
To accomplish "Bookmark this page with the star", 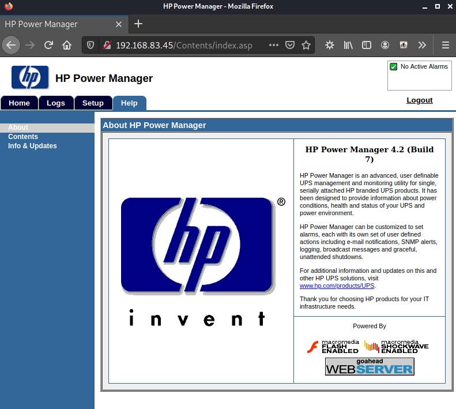I will (306, 45).
